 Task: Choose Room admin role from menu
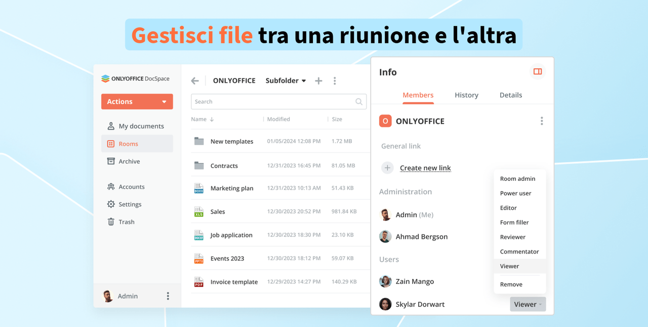[520, 179]
